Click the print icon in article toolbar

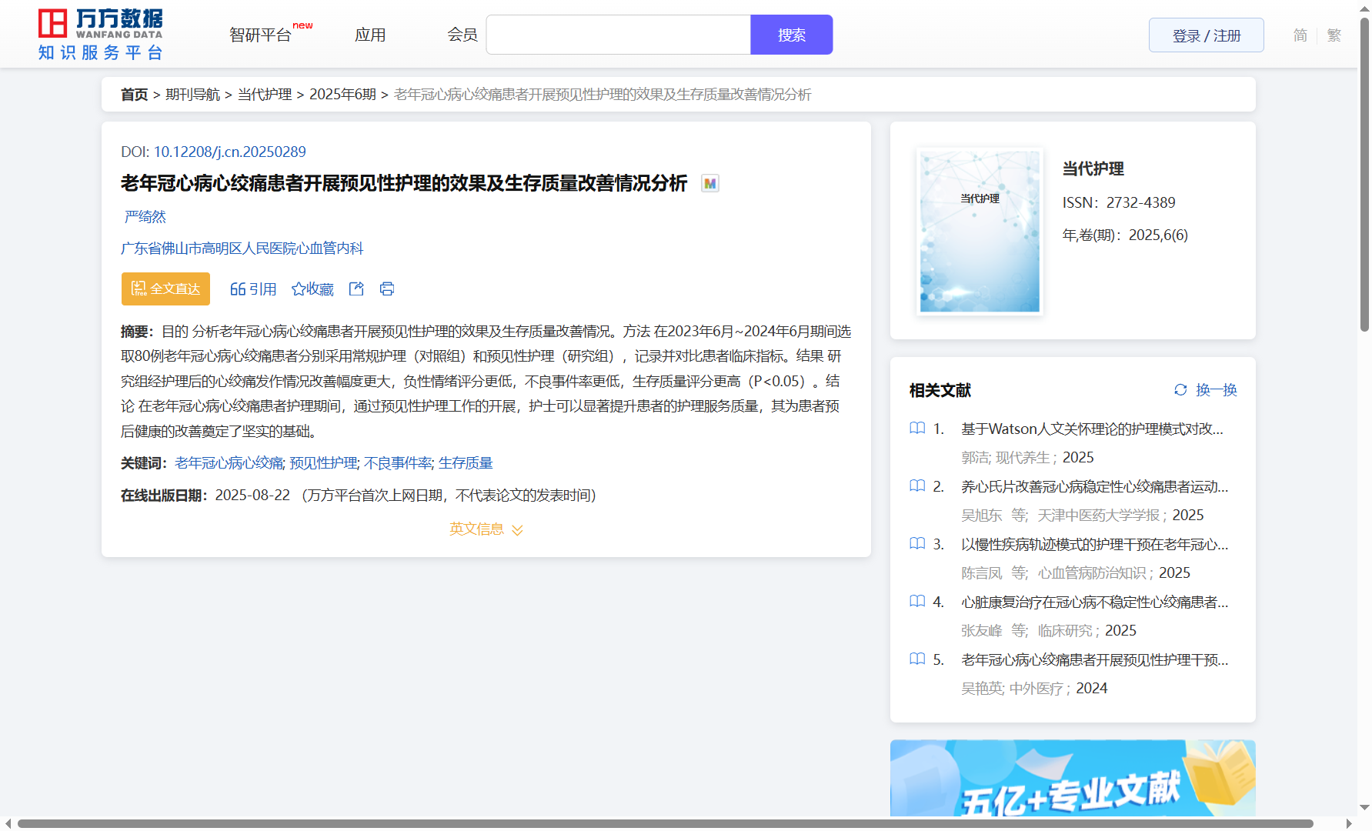[387, 289]
